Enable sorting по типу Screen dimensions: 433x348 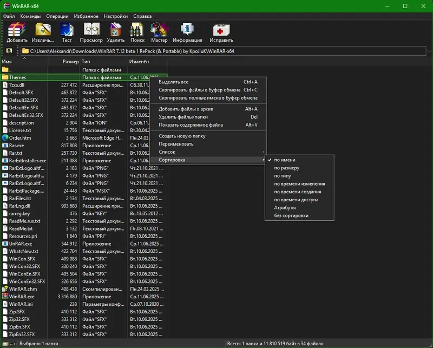[x=283, y=176]
